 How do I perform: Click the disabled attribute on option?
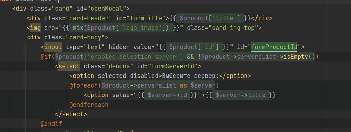[x=144, y=76]
